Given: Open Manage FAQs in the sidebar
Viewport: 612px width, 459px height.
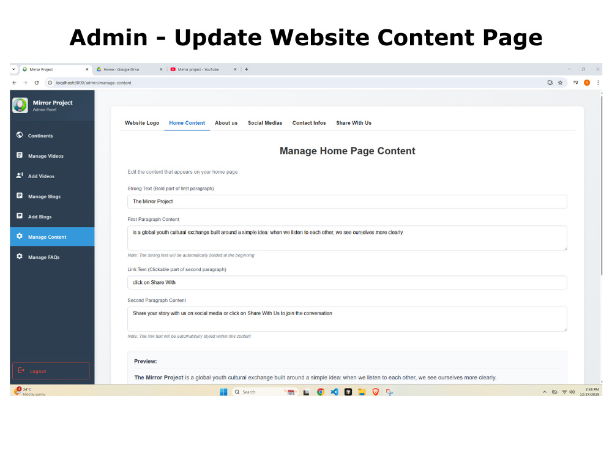Looking at the screenshot, I should (52, 257).
